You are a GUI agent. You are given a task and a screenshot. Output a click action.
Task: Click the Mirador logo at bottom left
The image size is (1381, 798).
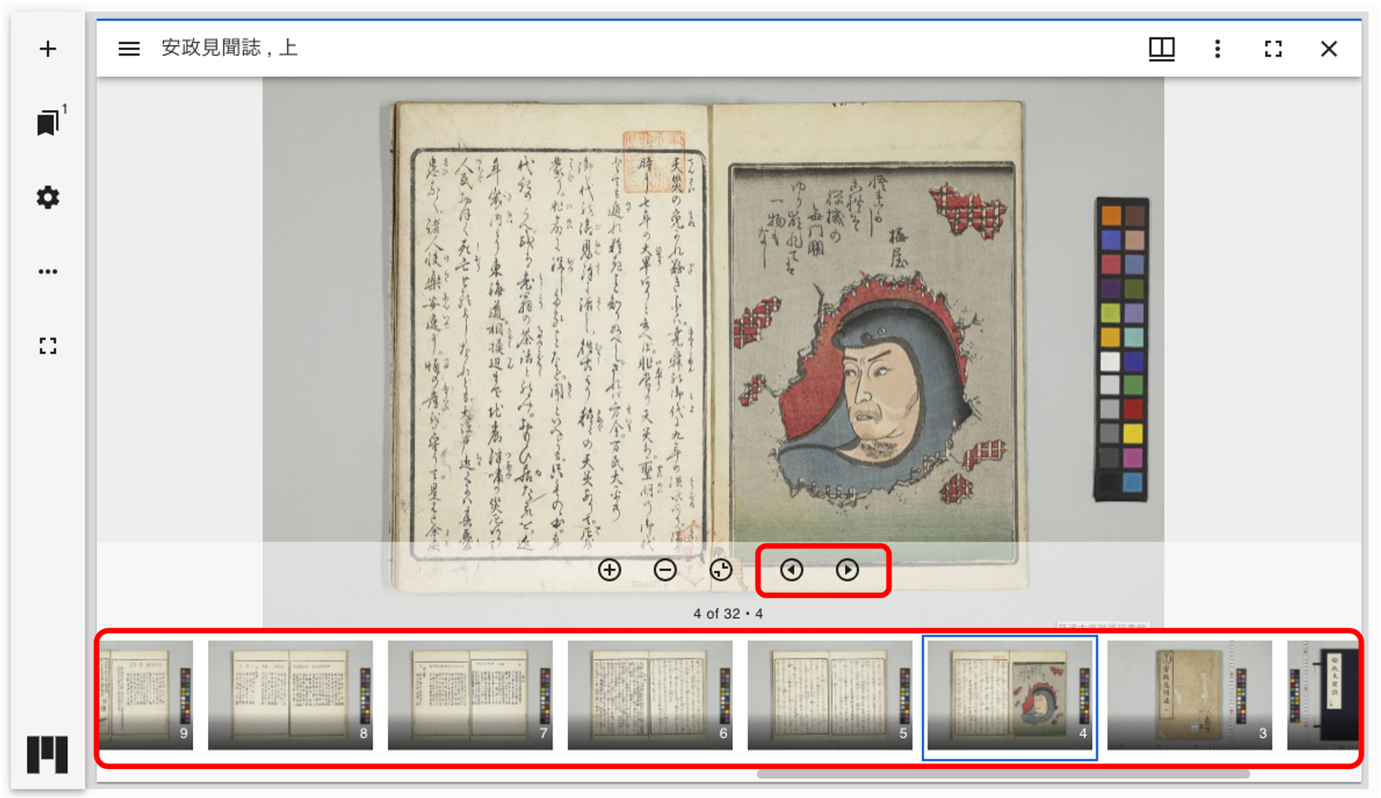[x=47, y=755]
